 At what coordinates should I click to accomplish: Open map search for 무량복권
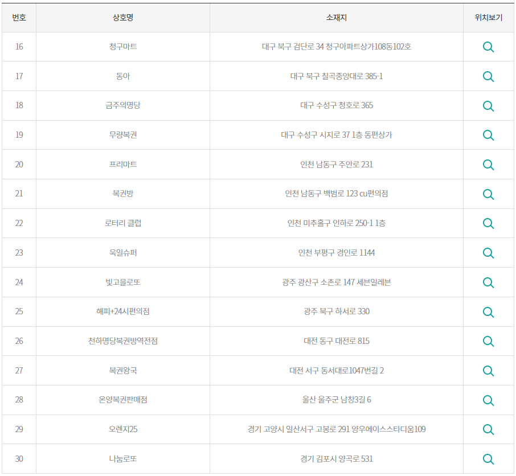[488, 135]
